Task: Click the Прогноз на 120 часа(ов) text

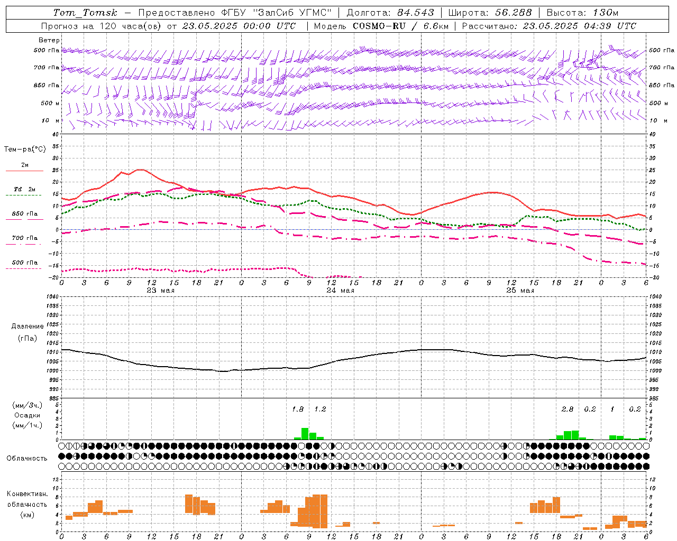Action: [x=102, y=26]
